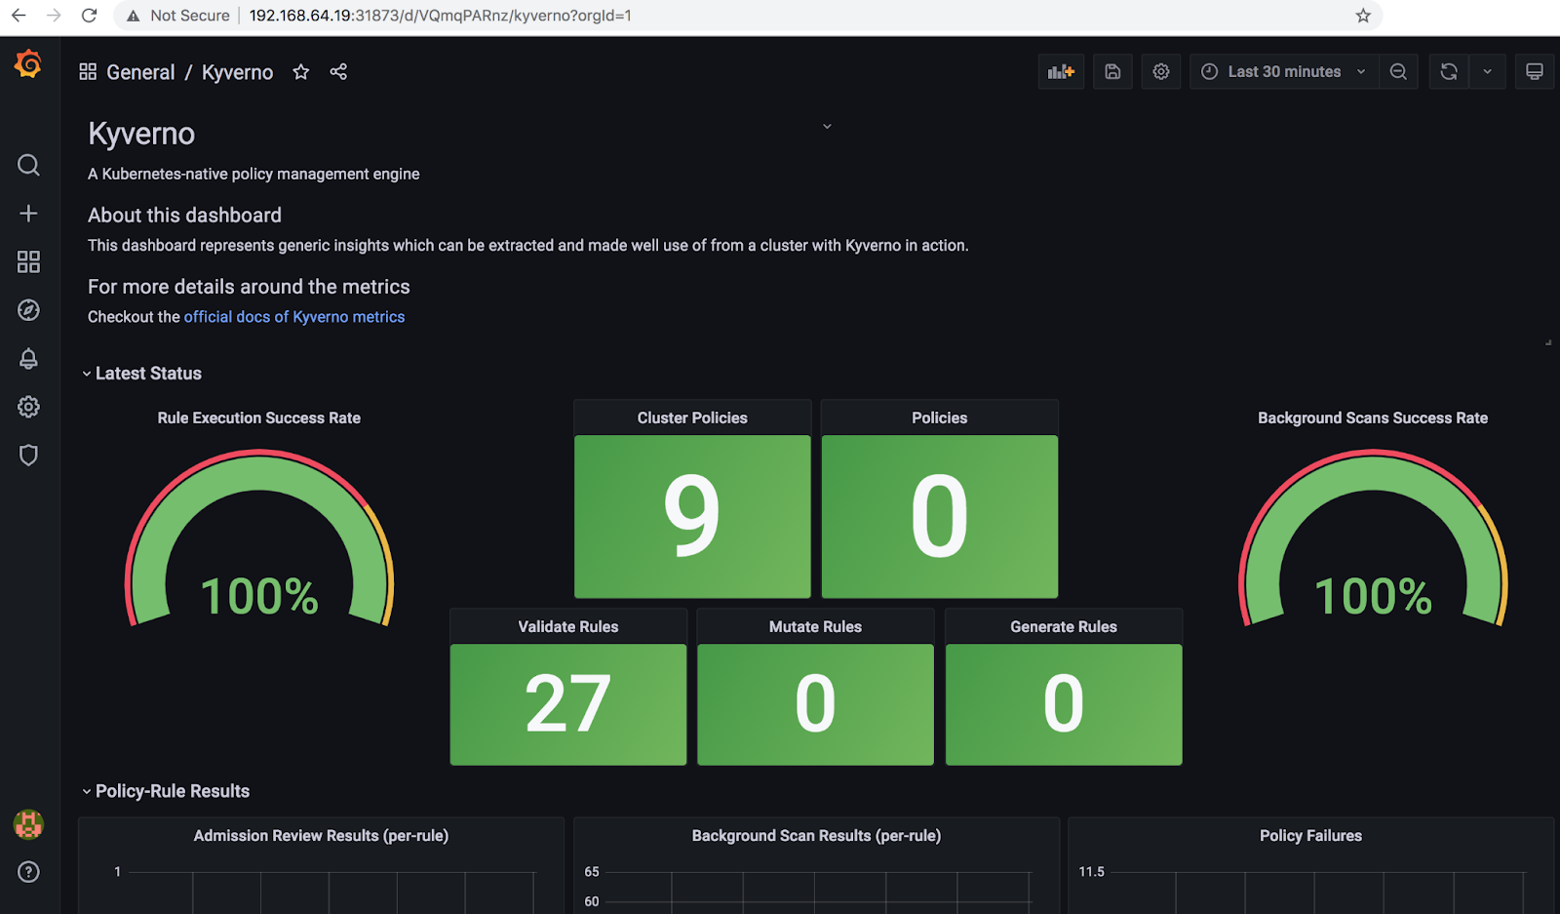Go back using browser back arrow
1560x914 pixels.
(19, 16)
